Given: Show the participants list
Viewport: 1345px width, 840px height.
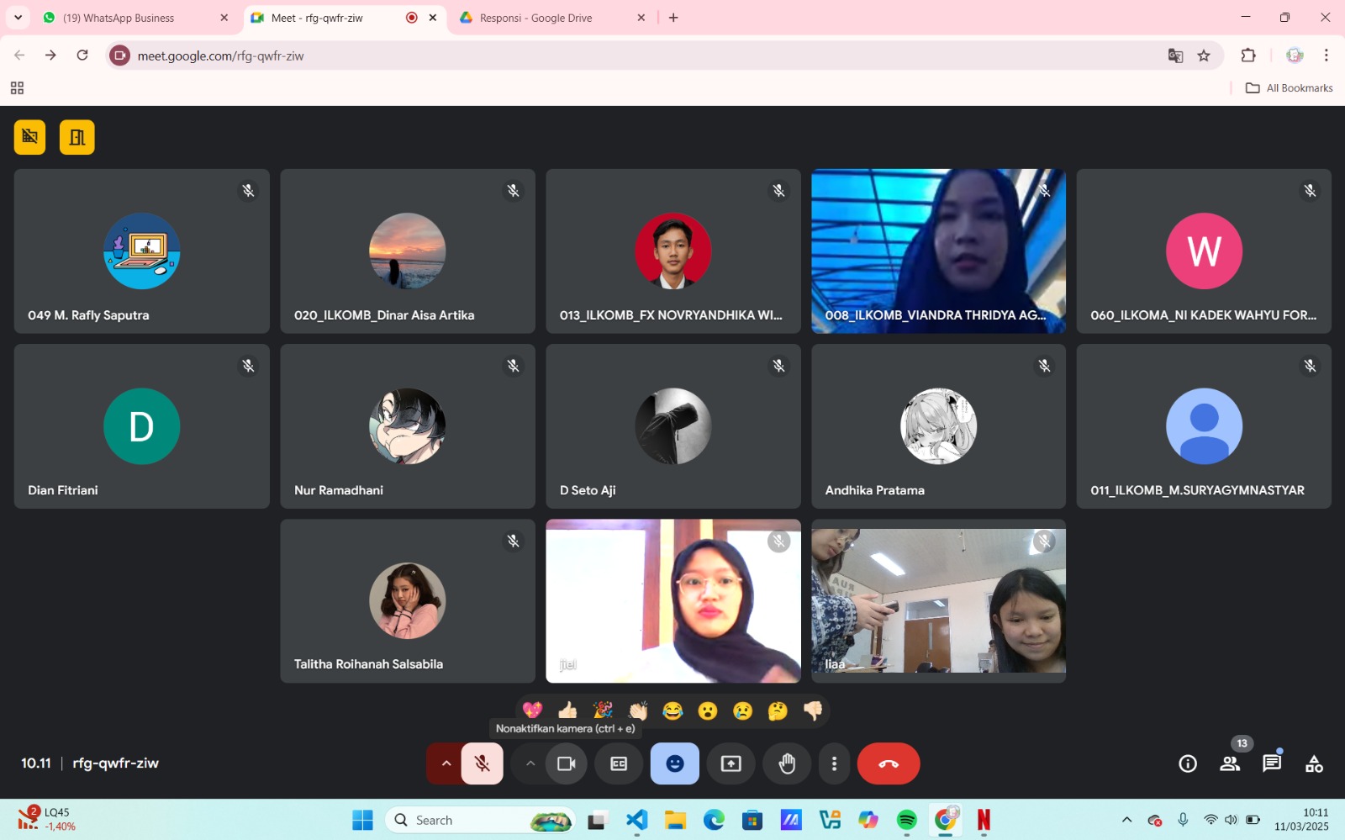Looking at the screenshot, I should (1230, 763).
